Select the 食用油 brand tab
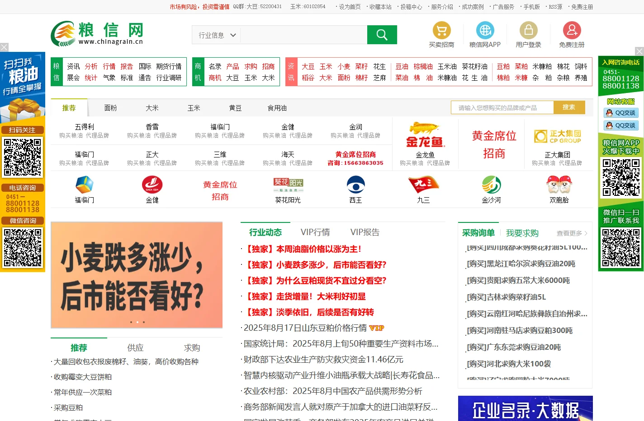The width and height of the screenshot is (644, 421). pos(277,108)
